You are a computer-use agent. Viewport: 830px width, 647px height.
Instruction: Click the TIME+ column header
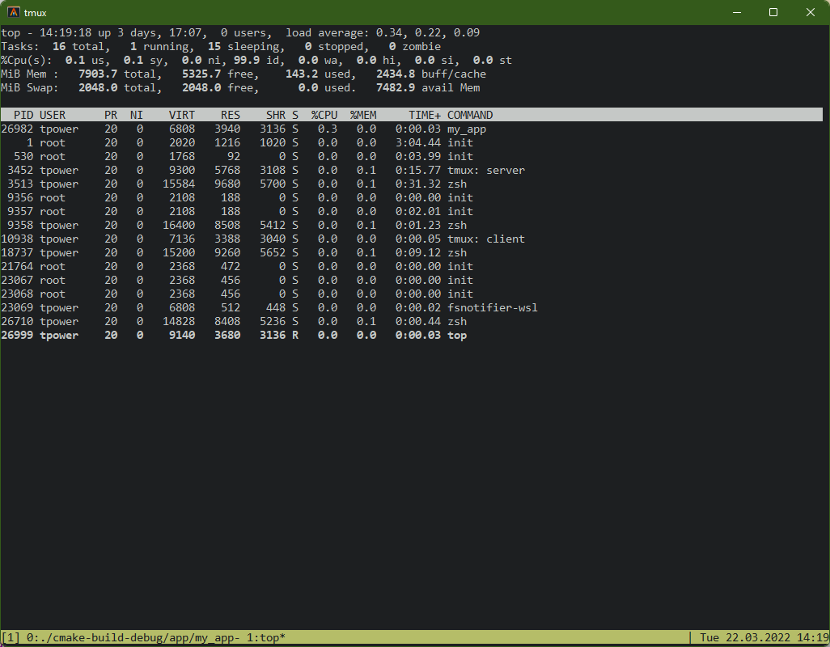pyautogui.click(x=424, y=114)
